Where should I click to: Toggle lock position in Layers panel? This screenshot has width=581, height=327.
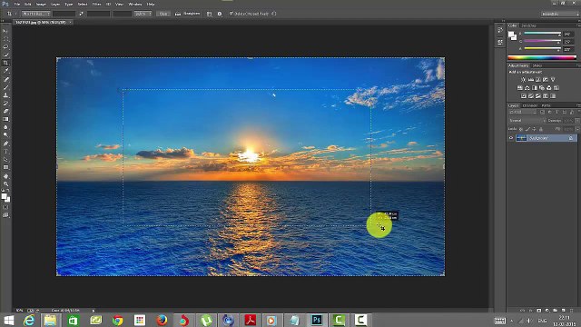(x=535, y=129)
